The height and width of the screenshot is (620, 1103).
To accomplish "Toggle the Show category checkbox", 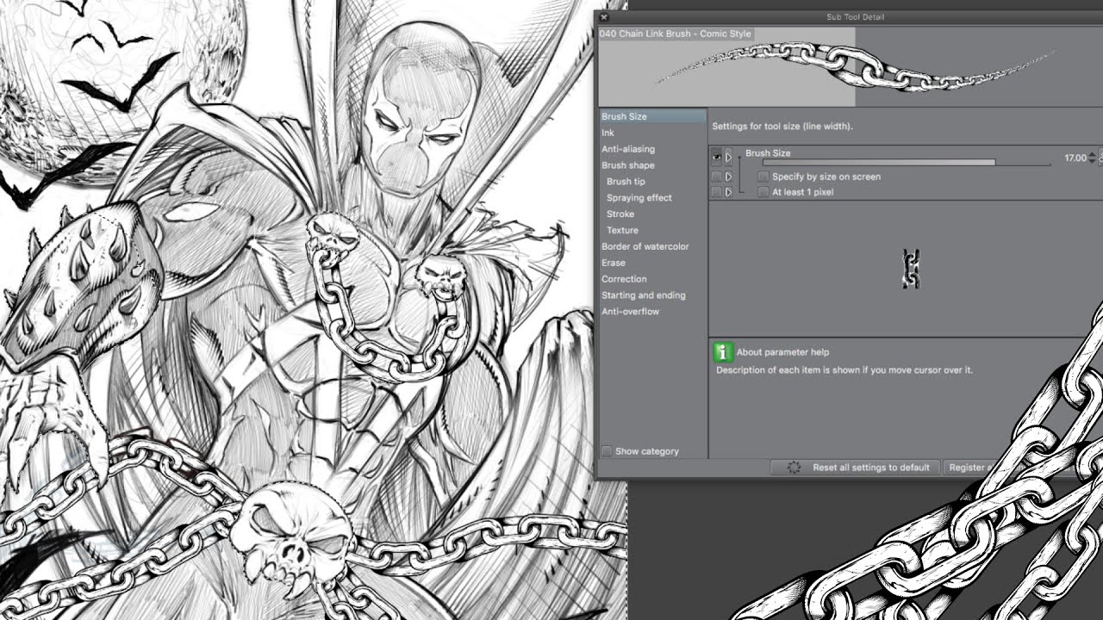I will coord(607,451).
